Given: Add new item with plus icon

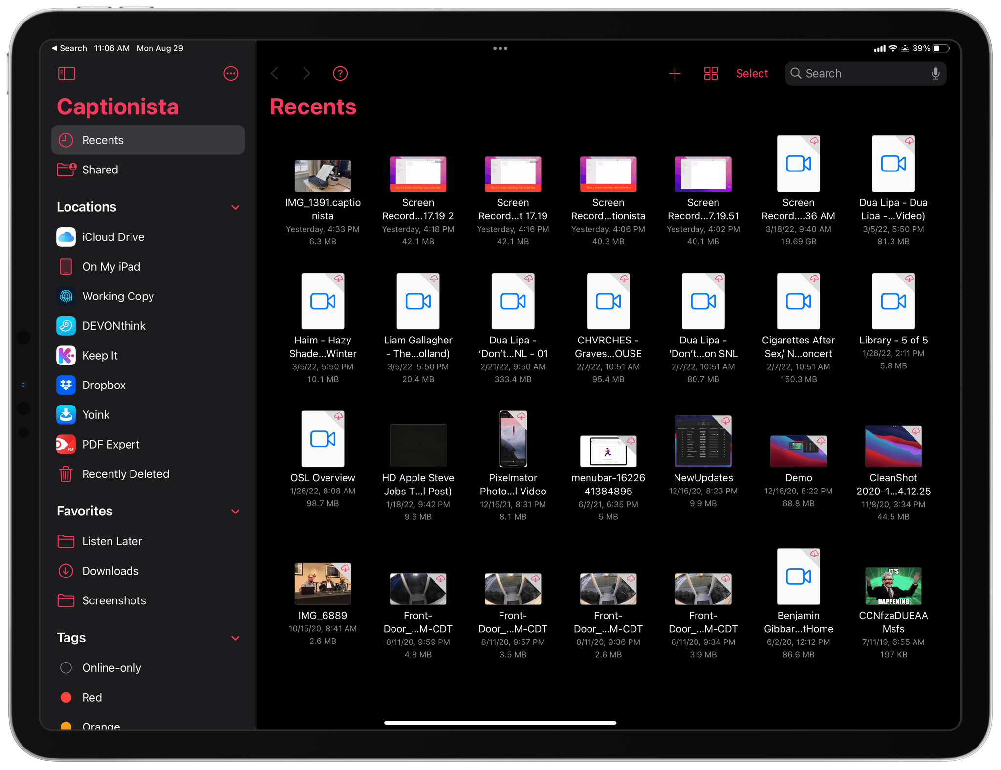Looking at the screenshot, I should (x=675, y=74).
